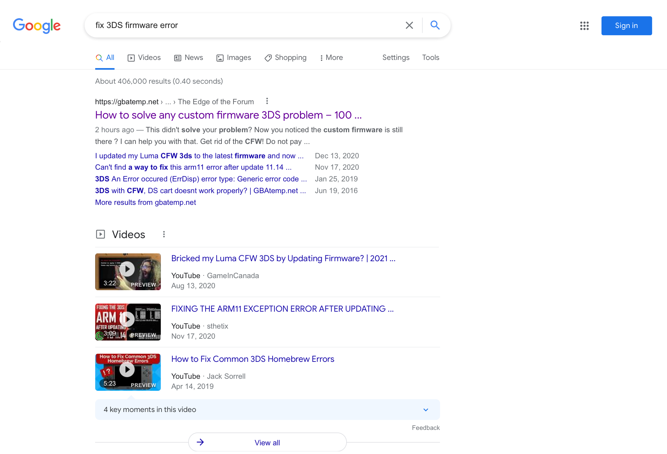Open the More tabs menu

(331, 58)
